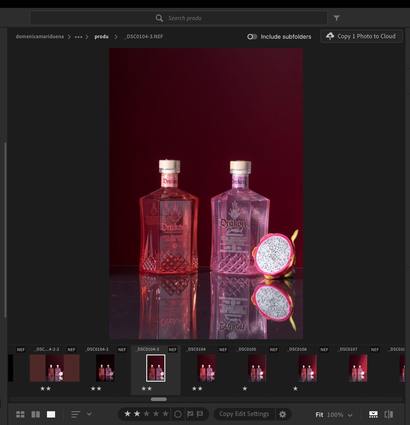410x425 pixels.
Task: Switch to Square Grid view
Action: point(36,414)
